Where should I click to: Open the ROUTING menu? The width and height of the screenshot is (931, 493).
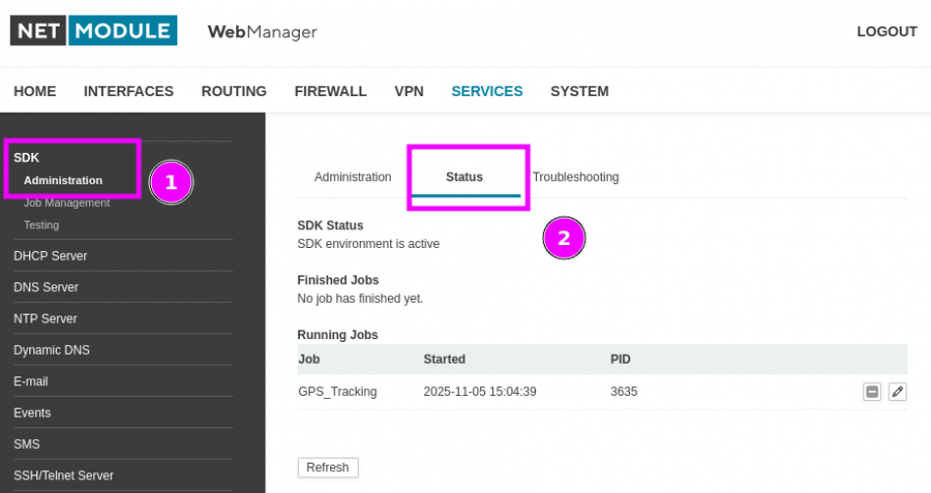pos(234,91)
